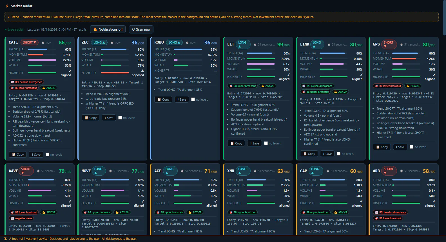The height and width of the screenshot is (242, 446).
Task: Copy the CATI signal details
Action: click(18, 155)
